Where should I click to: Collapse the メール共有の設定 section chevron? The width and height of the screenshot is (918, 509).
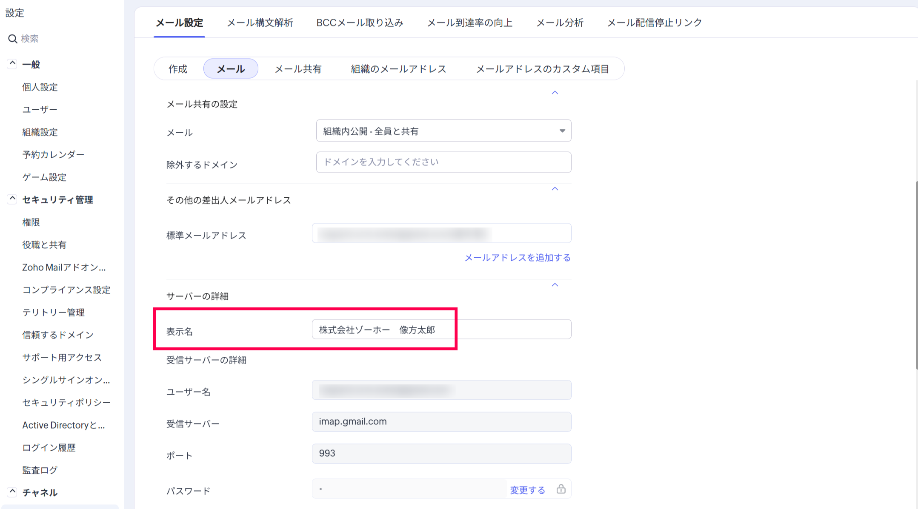tap(555, 93)
